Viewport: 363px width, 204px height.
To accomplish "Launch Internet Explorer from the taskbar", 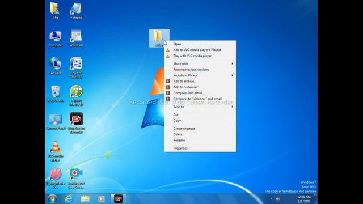I will 69,199.
